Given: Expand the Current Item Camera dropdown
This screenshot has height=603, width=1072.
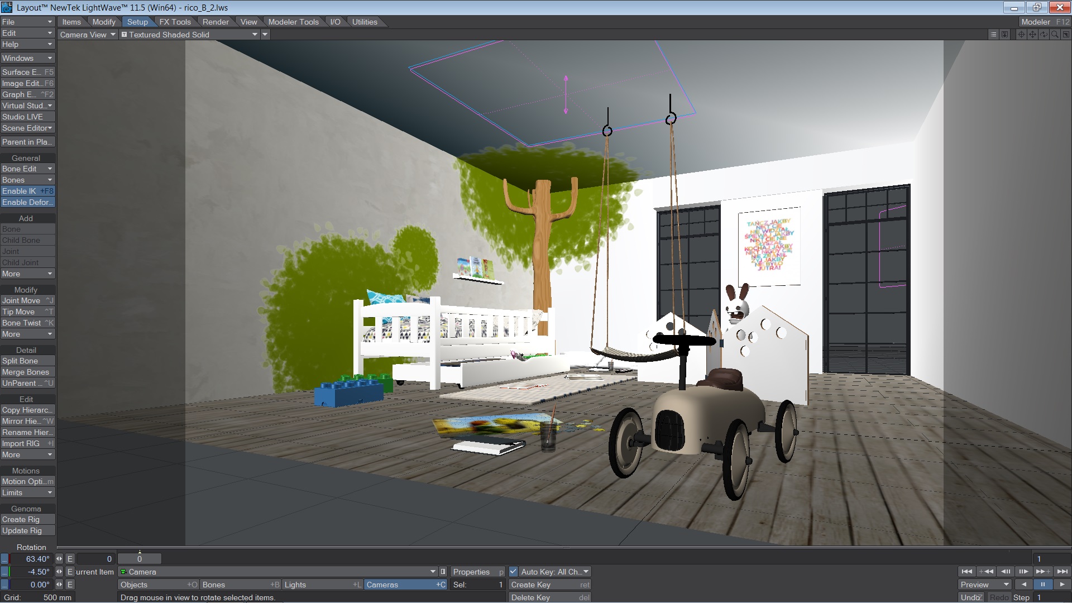Looking at the screenshot, I should (433, 572).
